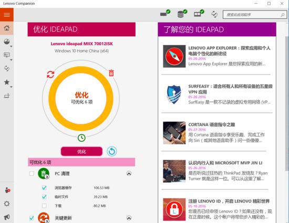Check display device status icon
This screenshot has height=223, width=289.
pos(199,13)
